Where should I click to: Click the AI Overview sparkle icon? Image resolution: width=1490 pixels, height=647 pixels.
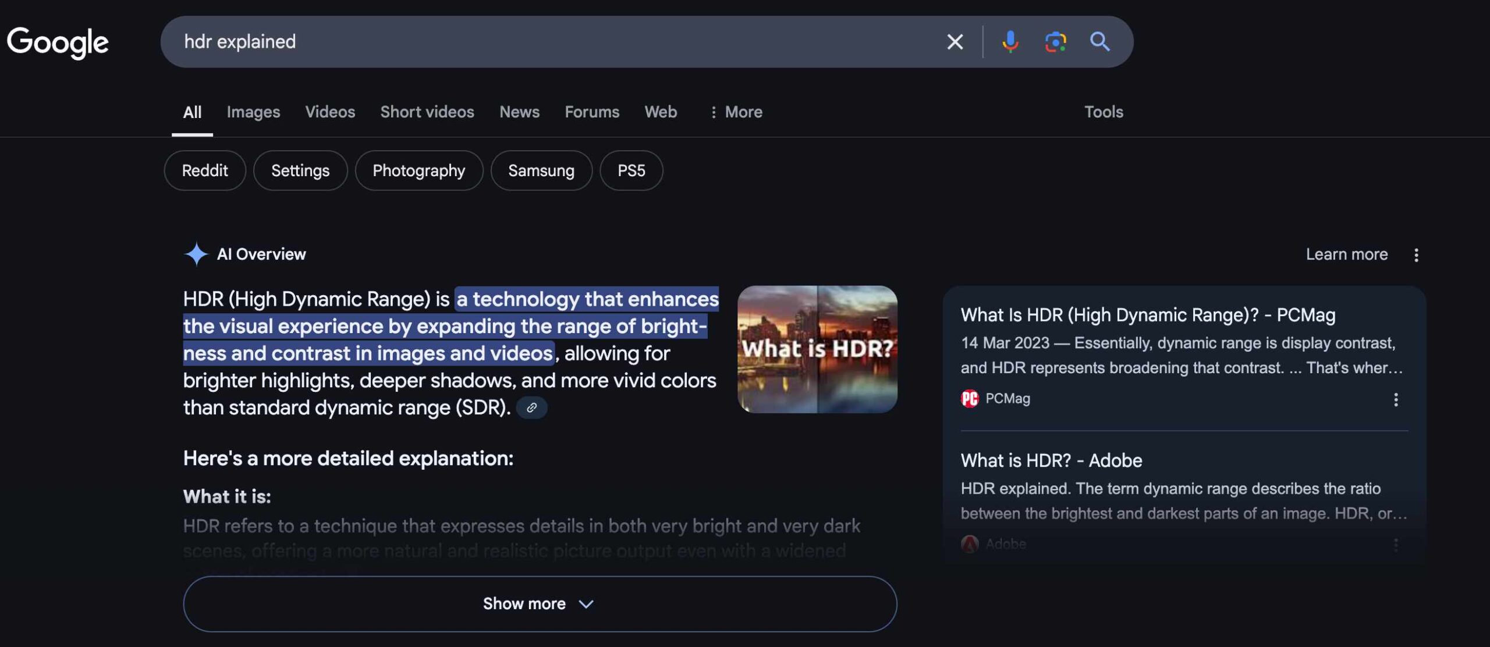point(196,254)
